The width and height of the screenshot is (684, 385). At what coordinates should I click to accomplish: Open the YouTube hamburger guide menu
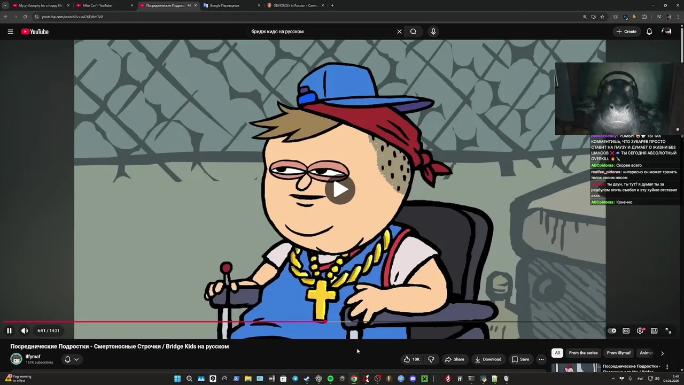coord(10,32)
